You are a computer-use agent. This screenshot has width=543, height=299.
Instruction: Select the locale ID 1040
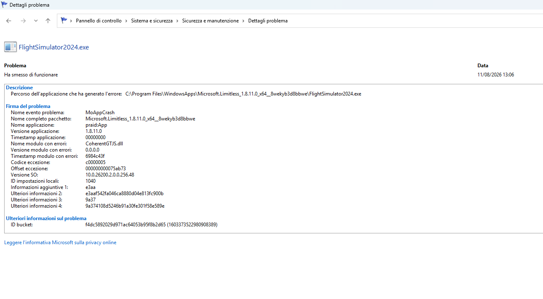click(x=90, y=181)
